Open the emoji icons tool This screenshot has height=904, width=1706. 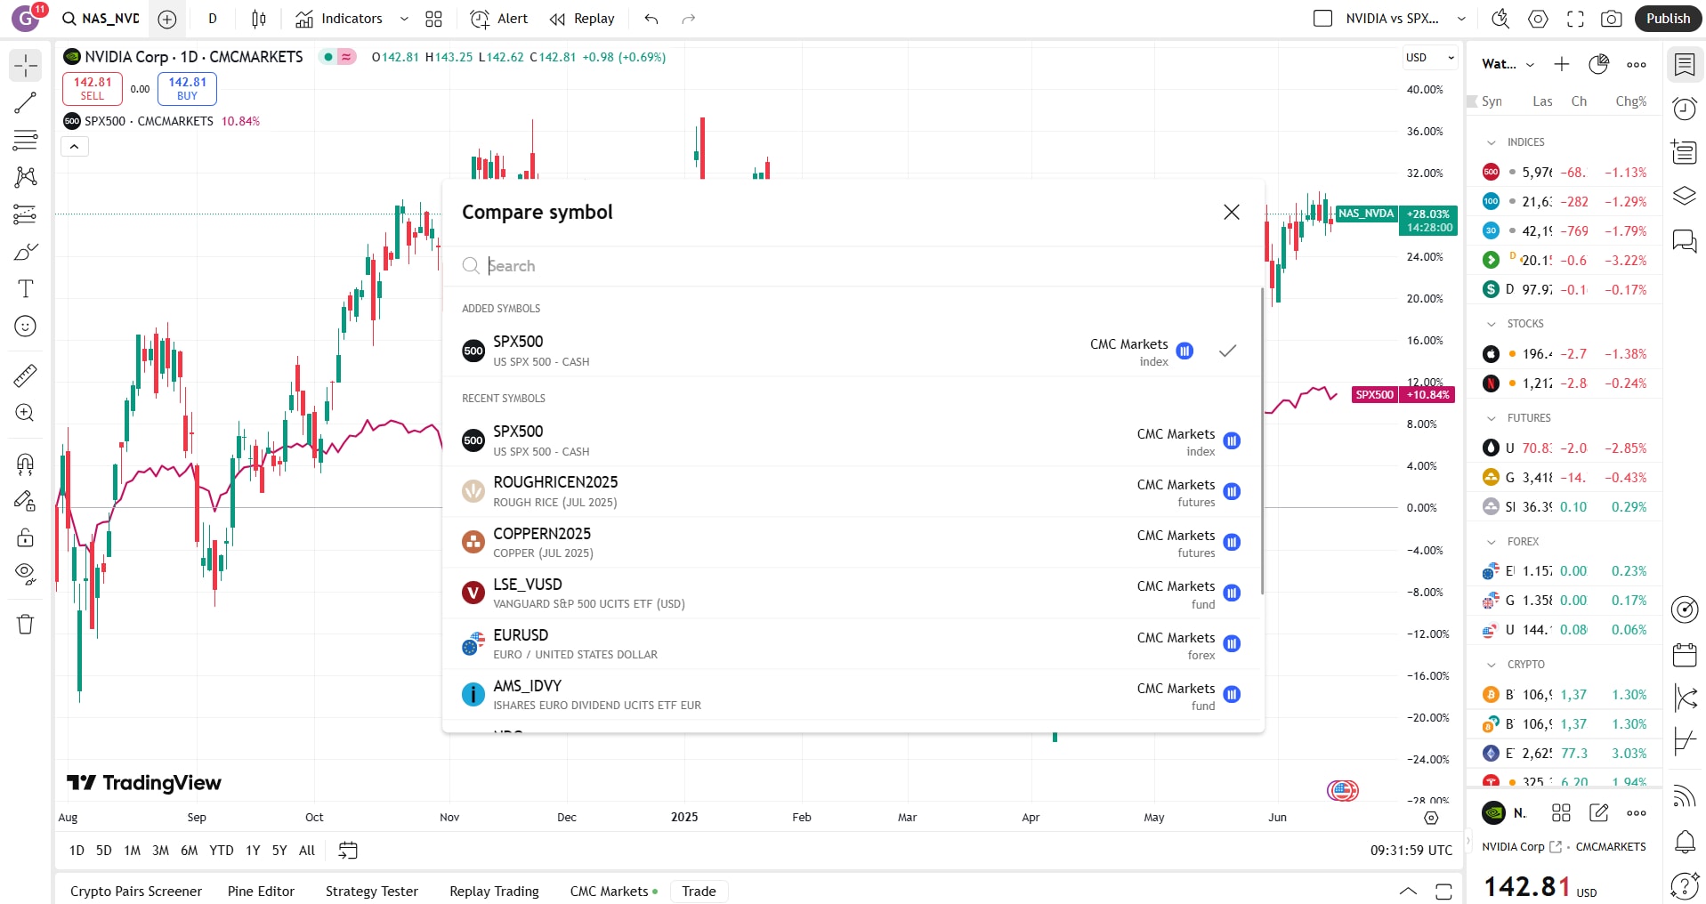click(26, 327)
